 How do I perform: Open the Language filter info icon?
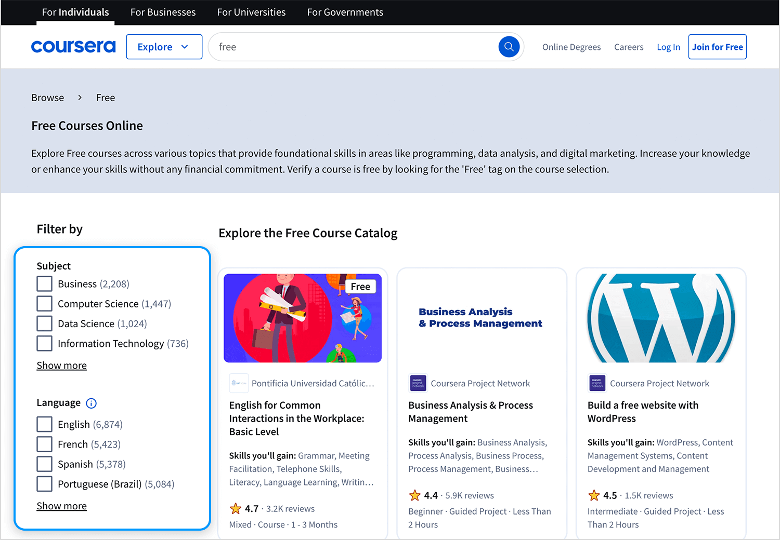[91, 403]
